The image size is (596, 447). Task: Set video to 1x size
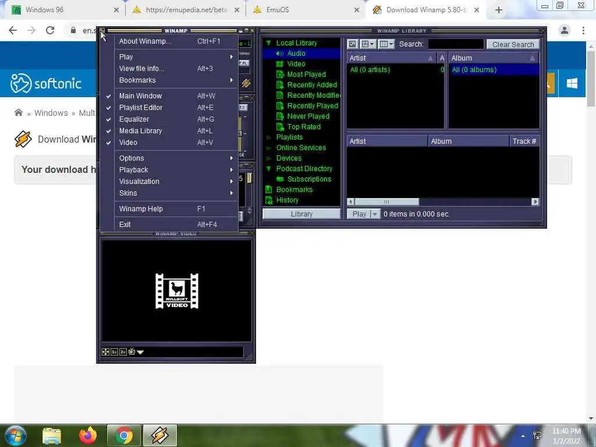point(115,352)
